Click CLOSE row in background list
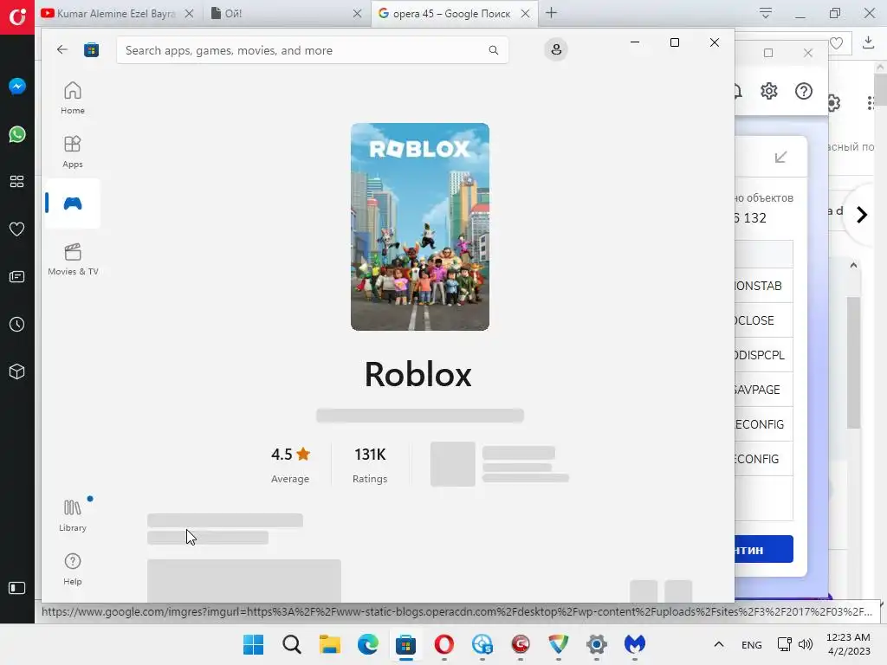 pos(764,320)
